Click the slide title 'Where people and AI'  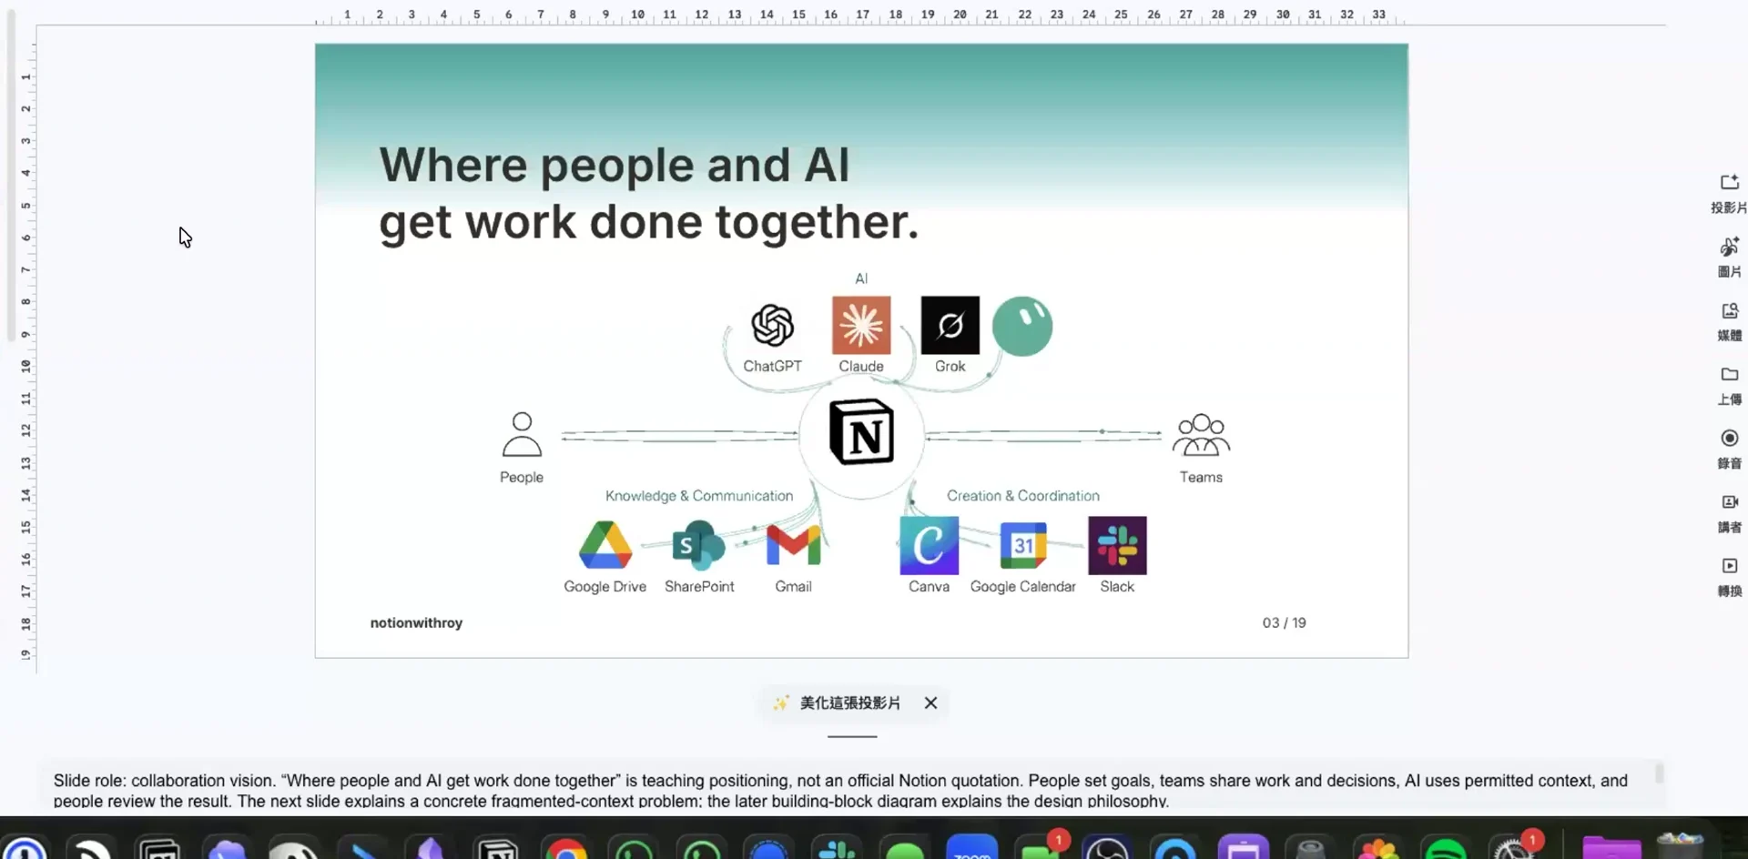(x=615, y=165)
